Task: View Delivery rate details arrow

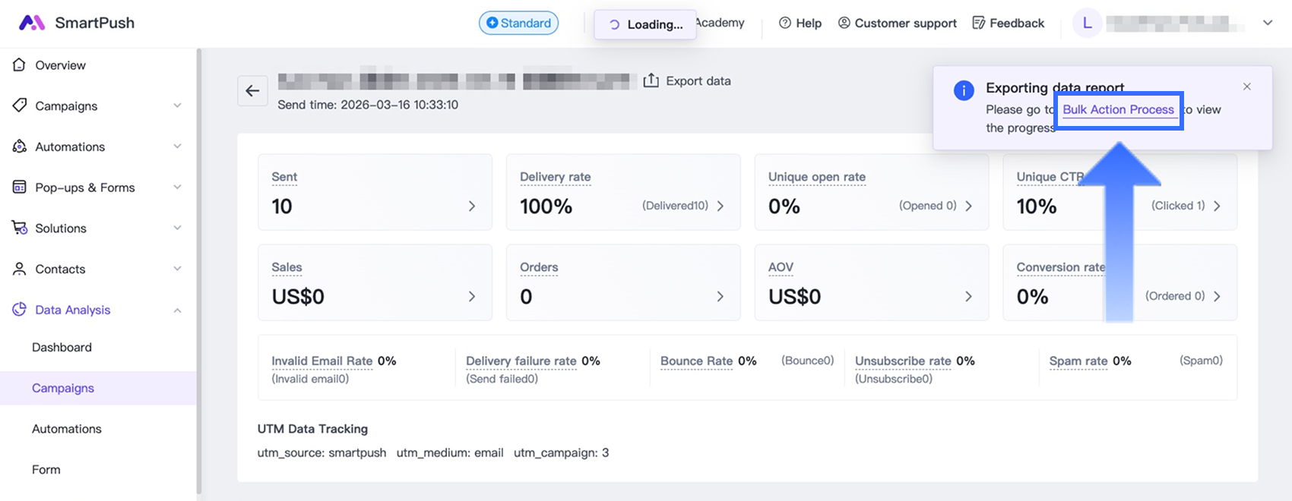Action: coord(720,206)
